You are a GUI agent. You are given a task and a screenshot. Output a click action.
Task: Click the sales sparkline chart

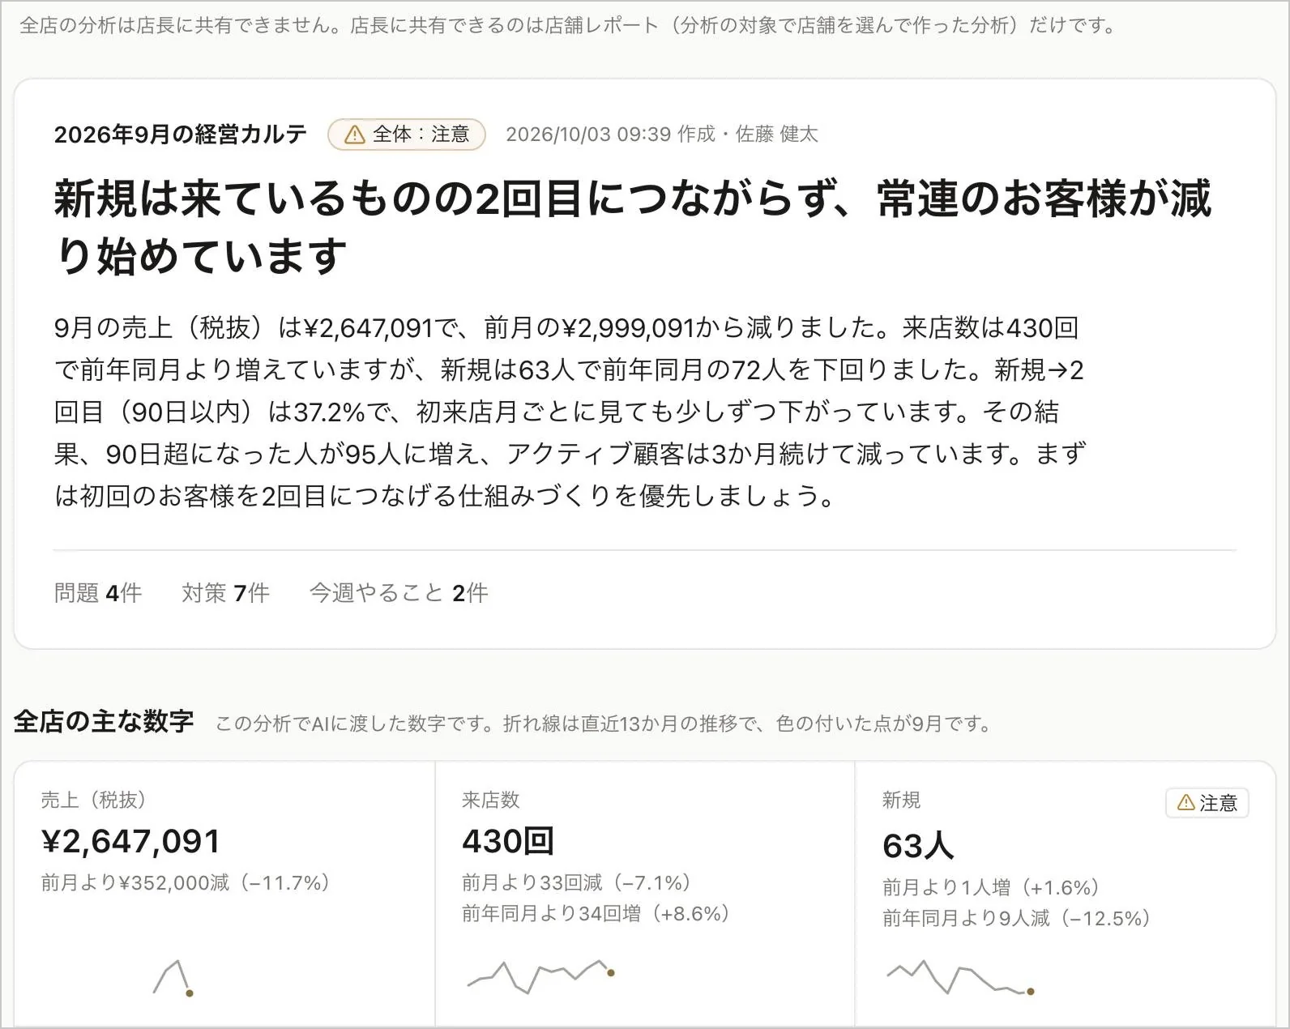[173, 978]
